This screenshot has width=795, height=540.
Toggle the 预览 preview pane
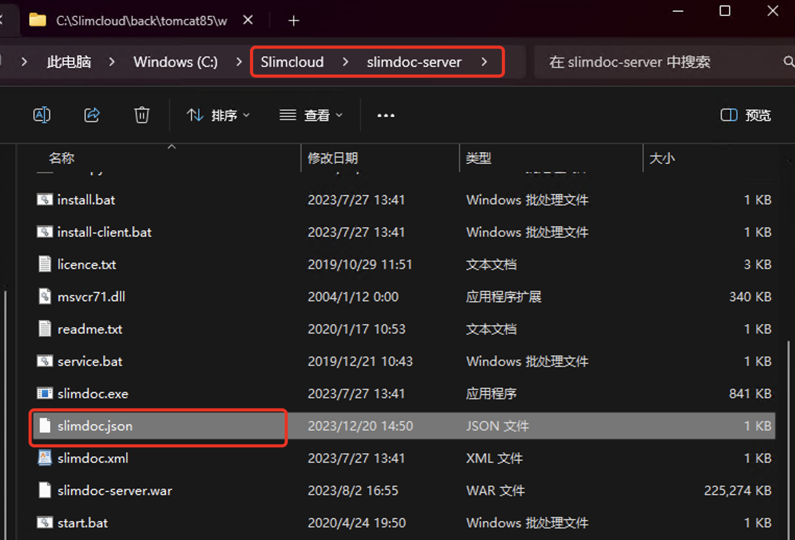(x=745, y=115)
